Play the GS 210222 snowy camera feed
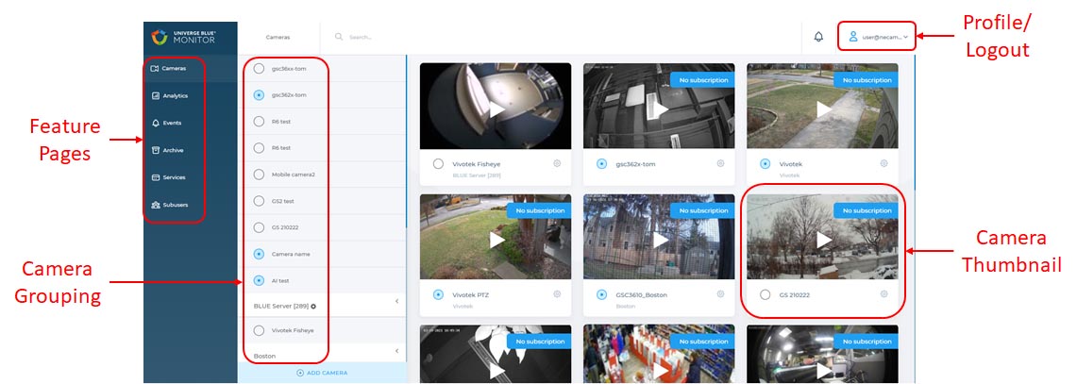Viewport: 1077px width, 384px height. (x=824, y=240)
